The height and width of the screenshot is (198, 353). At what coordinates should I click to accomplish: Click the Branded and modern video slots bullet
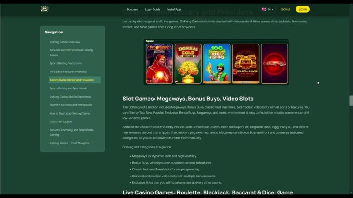pos(174,176)
